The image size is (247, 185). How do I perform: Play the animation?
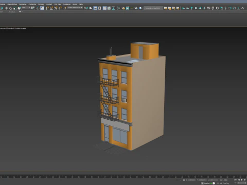coord(242,180)
